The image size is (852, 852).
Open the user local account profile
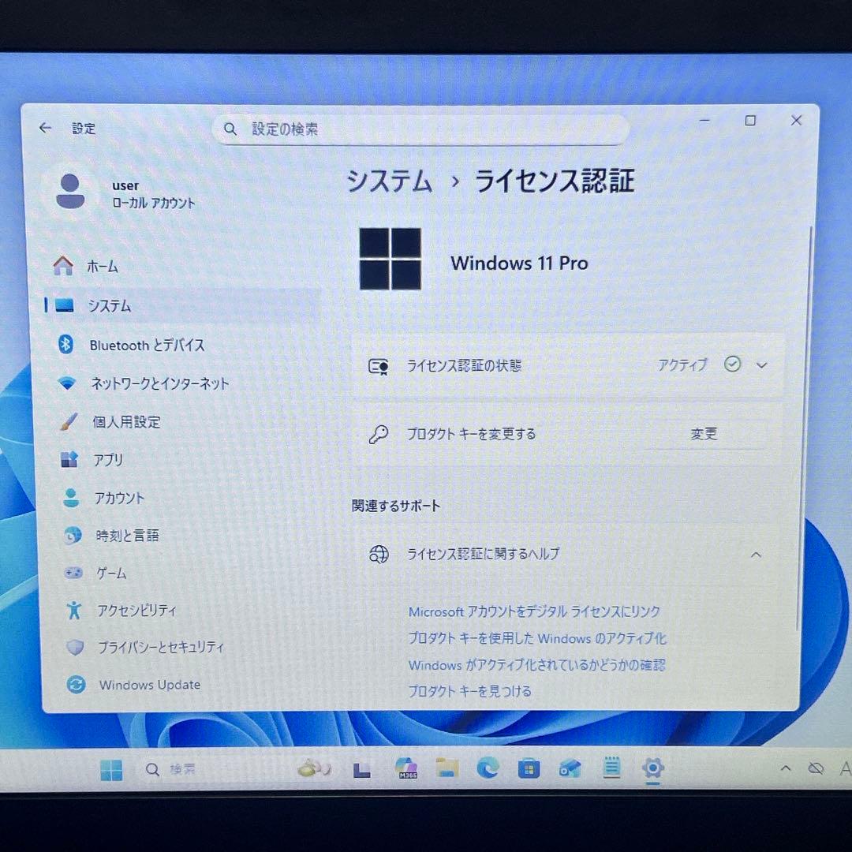tap(126, 194)
